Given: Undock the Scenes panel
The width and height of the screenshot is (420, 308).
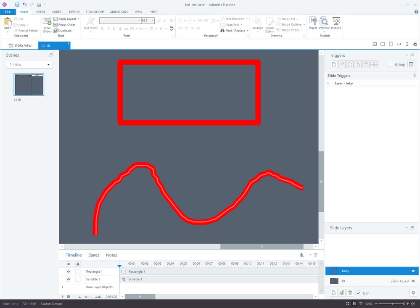Looking at the screenshot, I should (51, 55).
